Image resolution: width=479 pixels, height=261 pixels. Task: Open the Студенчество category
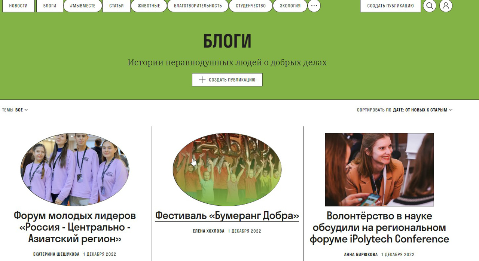[251, 6]
